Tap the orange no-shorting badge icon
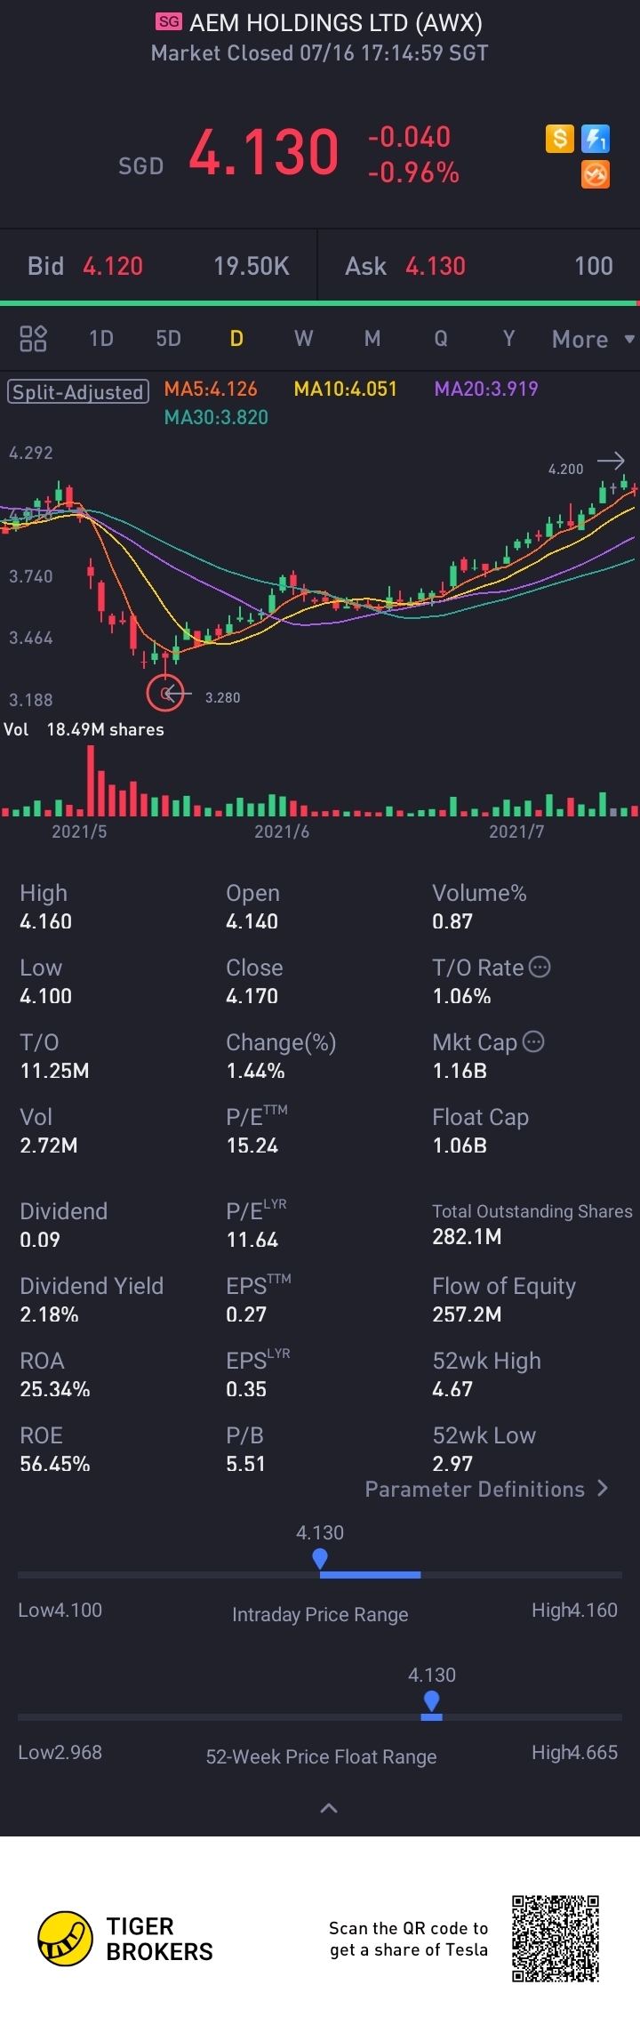This screenshot has width=640, height=2041. point(595,174)
